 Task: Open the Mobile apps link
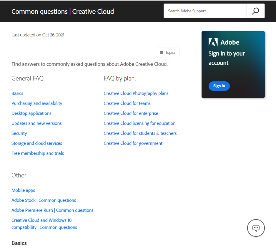tap(23, 190)
